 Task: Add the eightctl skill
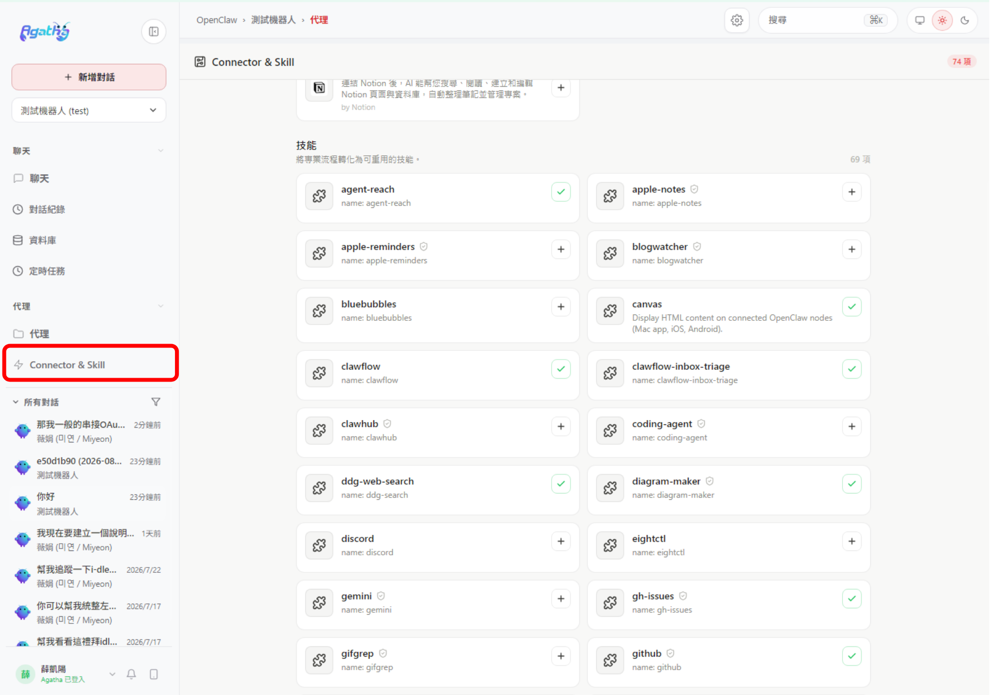click(x=852, y=541)
